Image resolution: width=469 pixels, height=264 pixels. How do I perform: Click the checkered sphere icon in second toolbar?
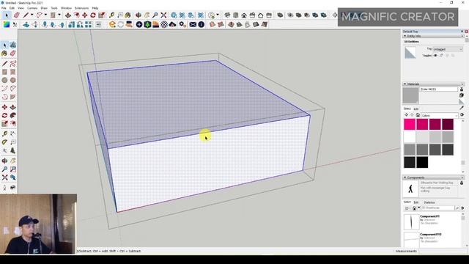(x=164, y=24)
